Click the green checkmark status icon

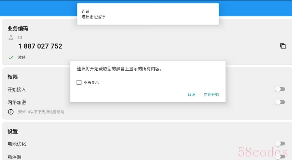(x=11, y=57)
